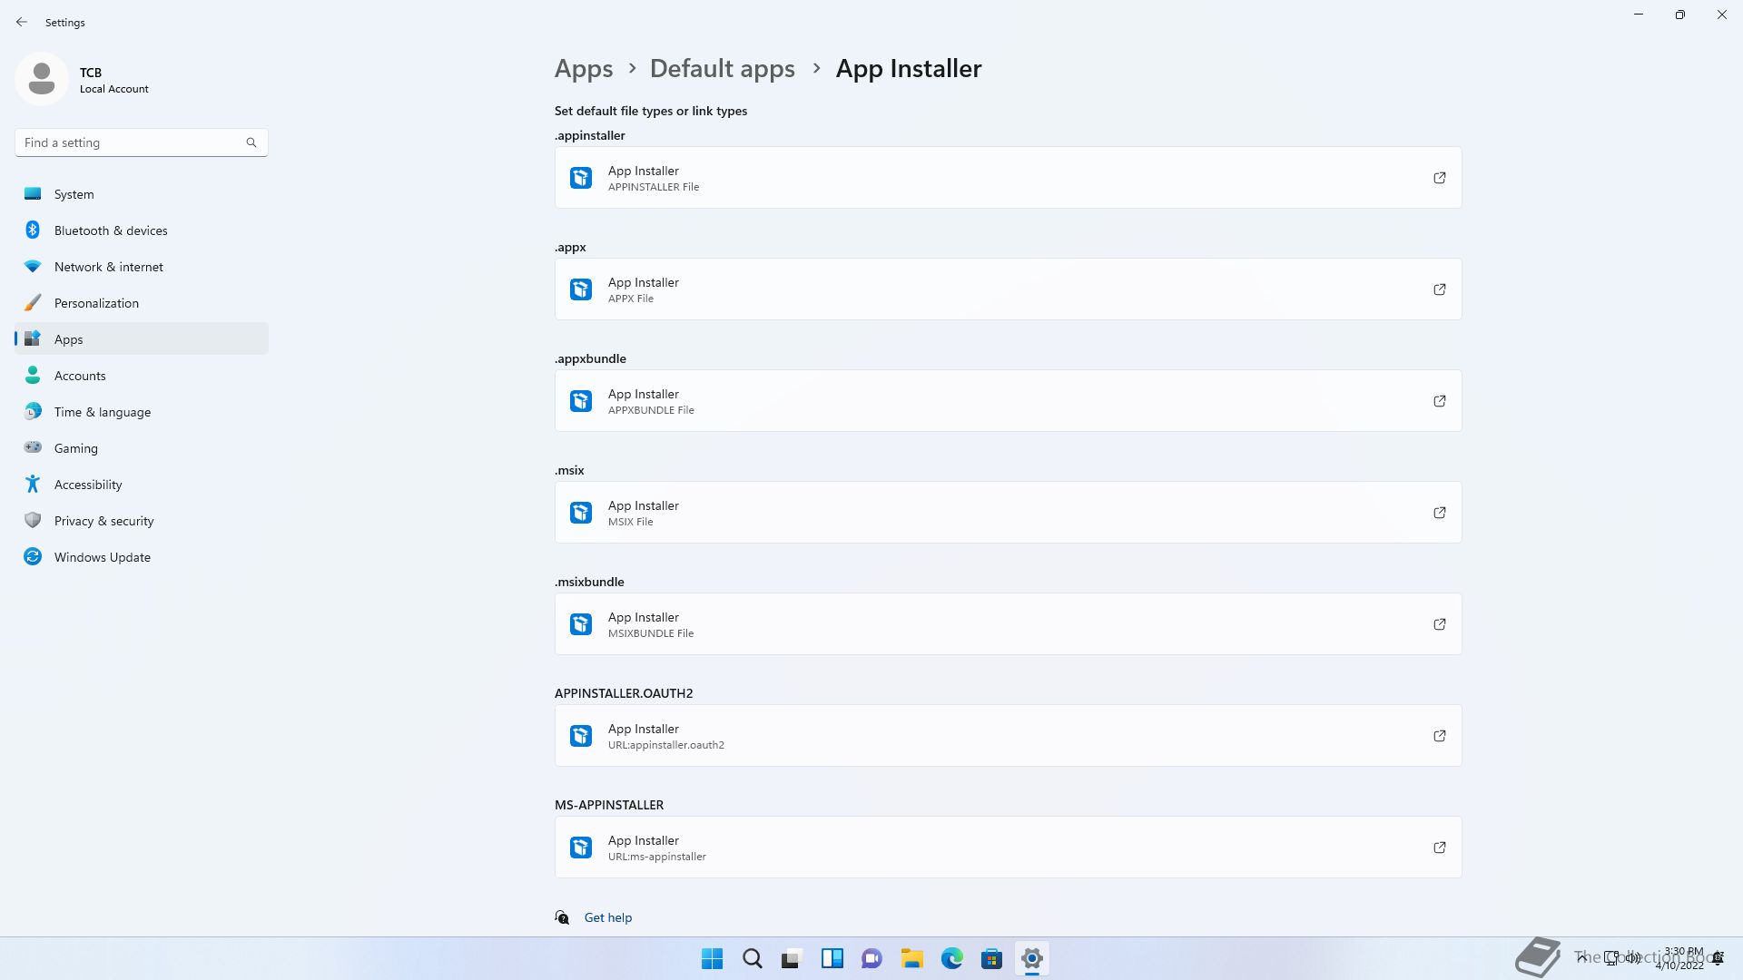Focus the Find a setting search box
Screen dimensions: 1743x980
tap(141, 142)
